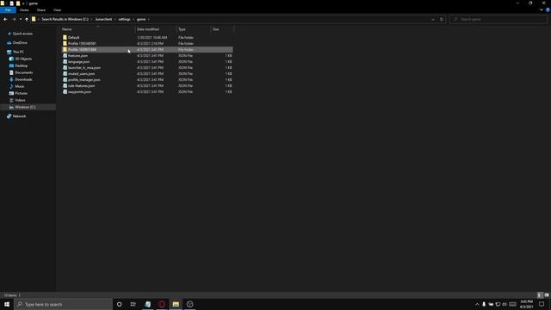Image resolution: width=551 pixels, height=310 pixels.
Task: Select the language.json file
Action: pyautogui.click(x=78, y=61)
